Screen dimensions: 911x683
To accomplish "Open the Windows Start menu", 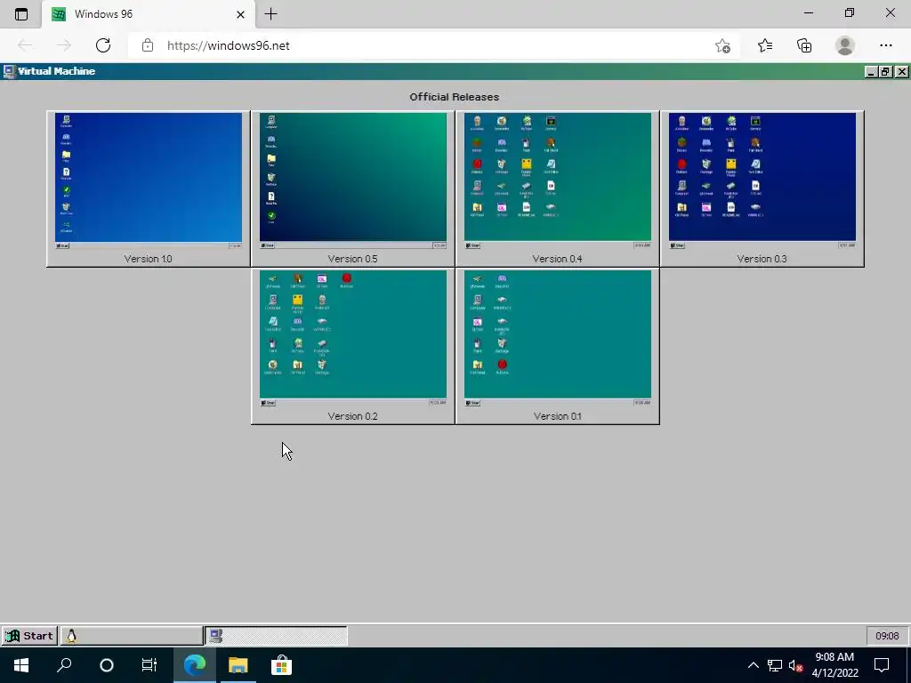I will pyautogui.click(x=21, y=665).
